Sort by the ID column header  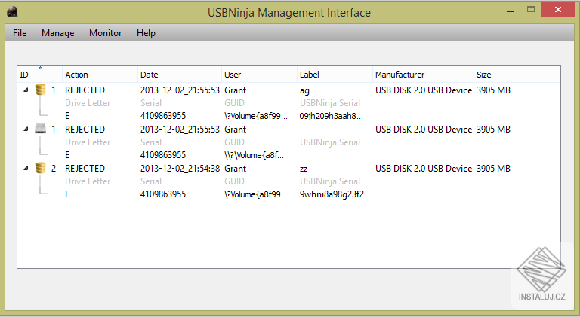tap(39, 75)
